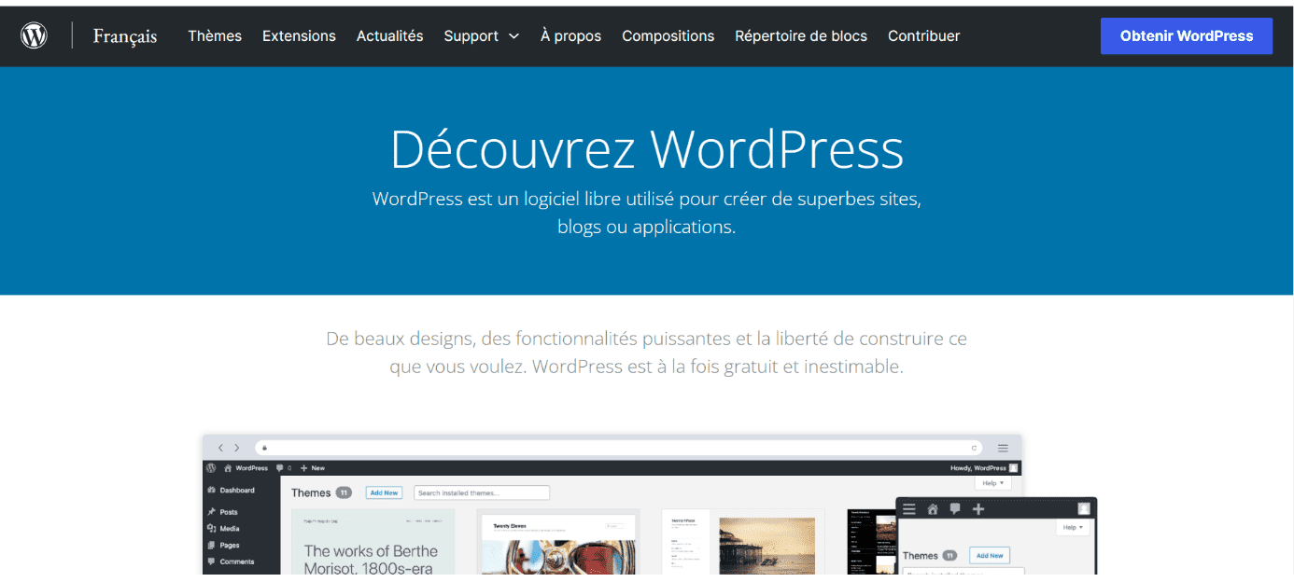Open Posts in admin sidebar
The width and height of the screenshot is (1294, 582).
coord(223,511)
